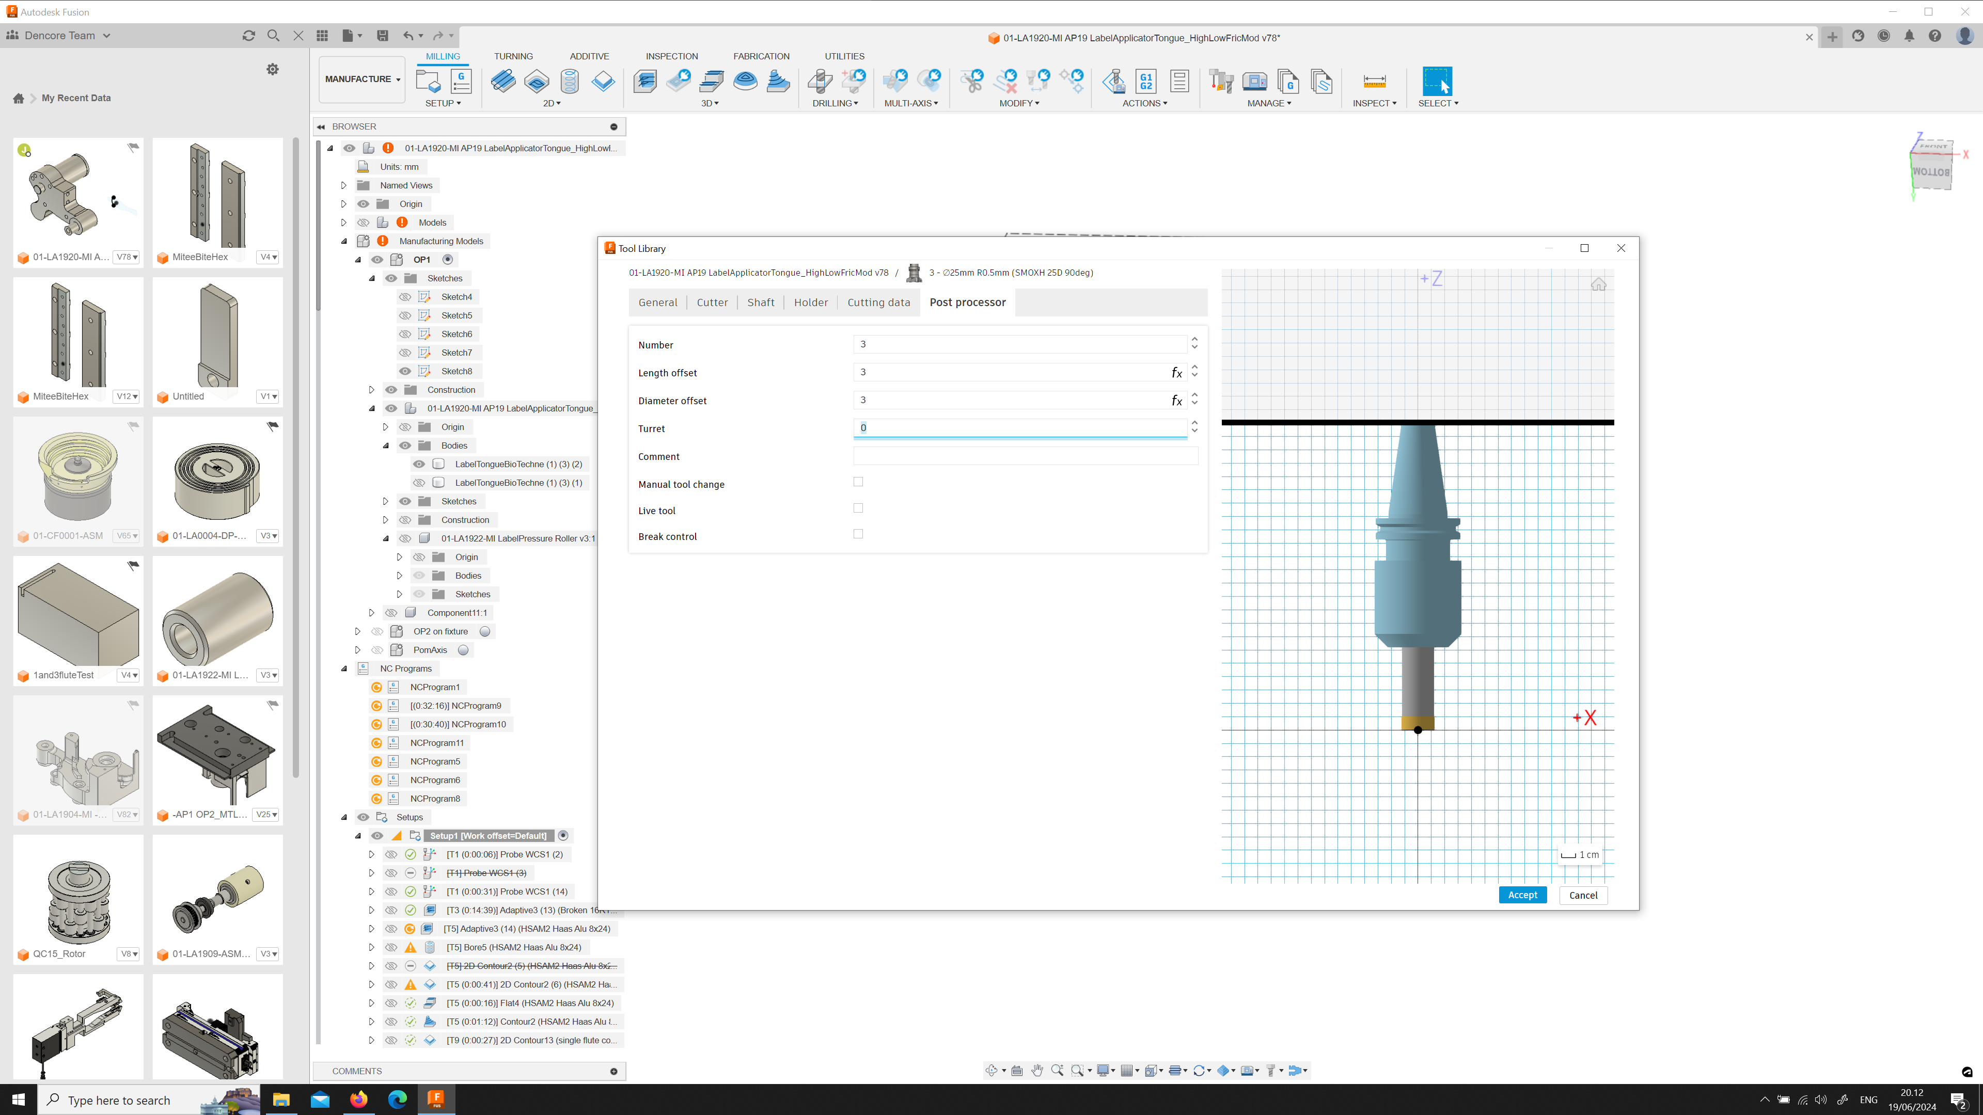Click the New Setup icon
Screen dimensions: 1983x1115
click(x=427, y=81)
